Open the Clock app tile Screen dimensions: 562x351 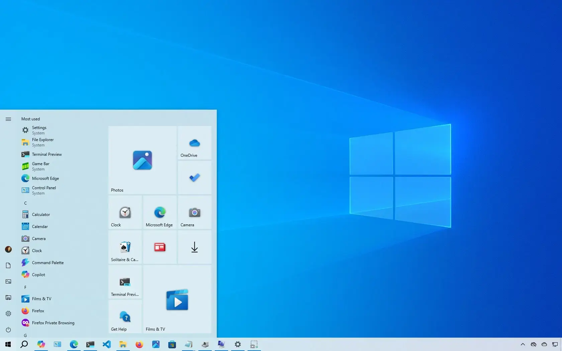click(124, 213)
